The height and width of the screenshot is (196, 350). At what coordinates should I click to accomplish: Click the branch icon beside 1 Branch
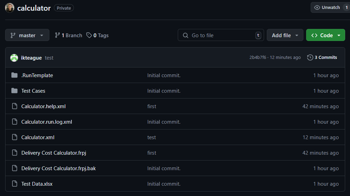coord(57,35)
